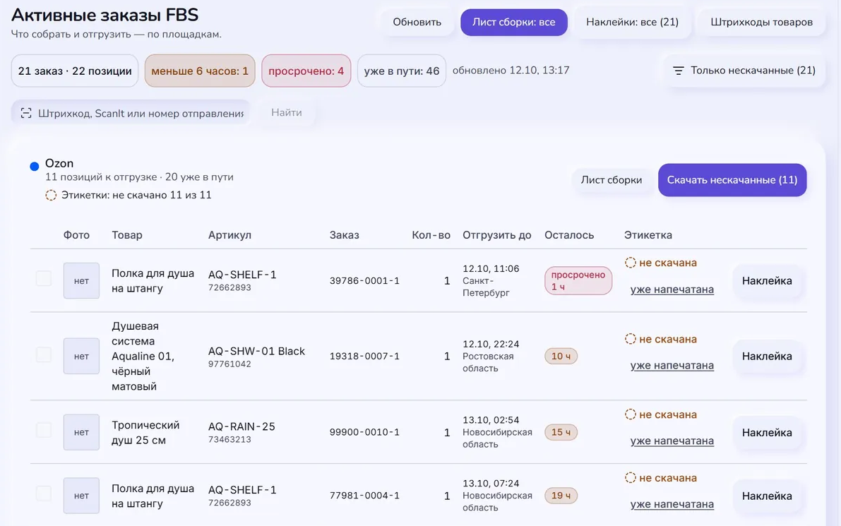The width and height of the screenshot is (841, 526).
Task: Click photo placeholder нет for order 39786-0001-1
Action: [81, 281]
